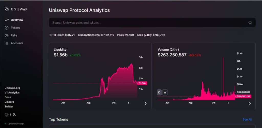The height and width of the screenshot is (128, 262).
Task: Click the play arrow on Liquidity chart
Action: coord(146,104)
